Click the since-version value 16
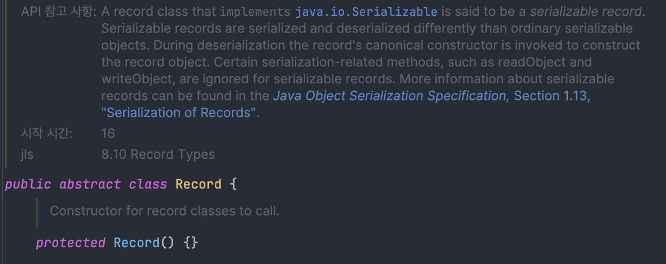666x264 pixels. 108,133
